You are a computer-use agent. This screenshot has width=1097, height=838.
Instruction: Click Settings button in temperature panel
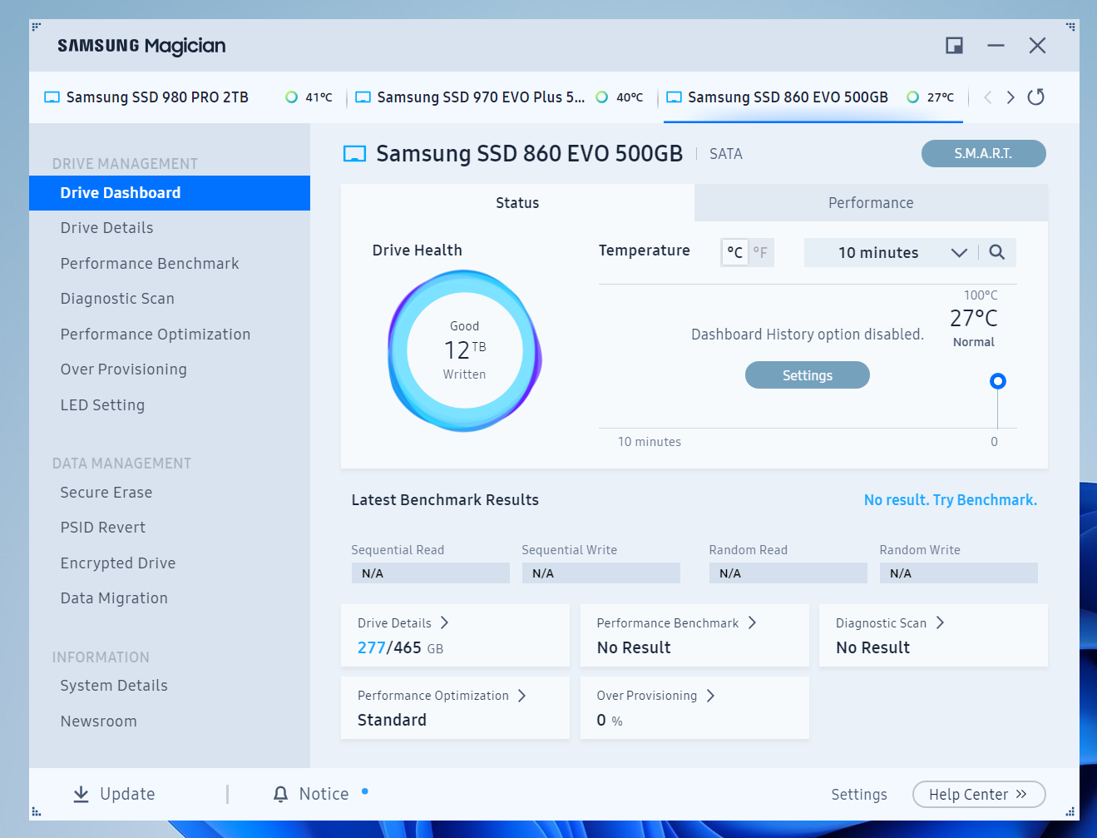[807, 375]
